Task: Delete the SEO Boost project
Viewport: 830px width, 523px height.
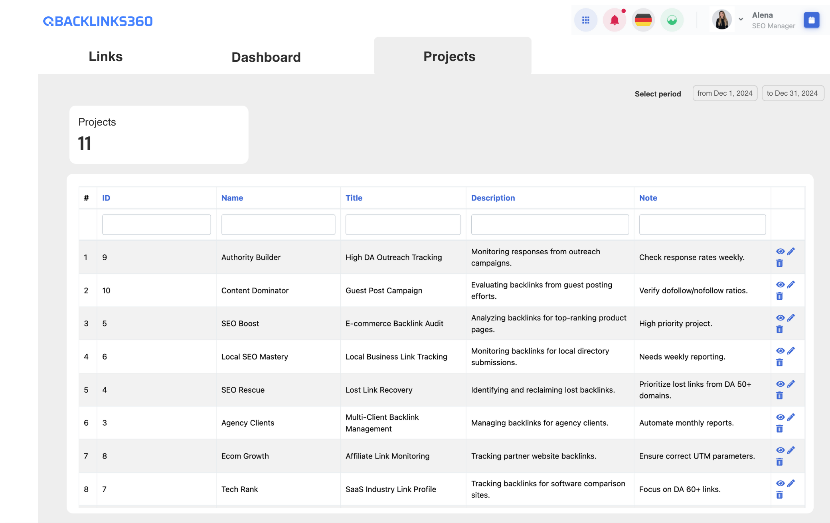Action: coord(780,329)
